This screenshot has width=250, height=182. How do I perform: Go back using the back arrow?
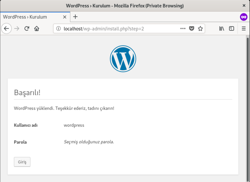point(6,29)
